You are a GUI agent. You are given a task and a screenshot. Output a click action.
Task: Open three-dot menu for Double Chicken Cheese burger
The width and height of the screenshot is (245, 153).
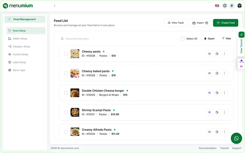point(224,93)
